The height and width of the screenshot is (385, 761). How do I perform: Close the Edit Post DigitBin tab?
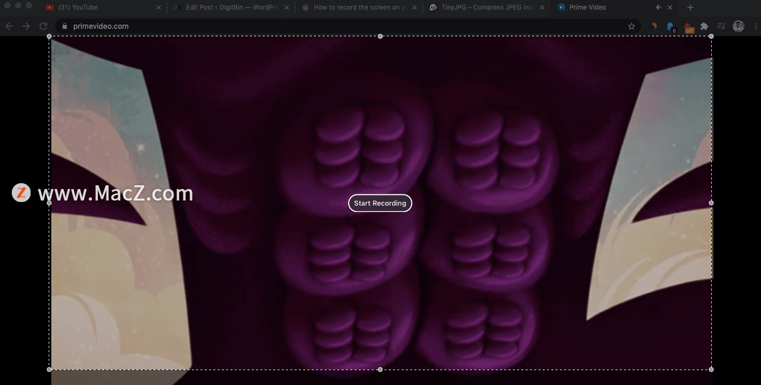click(287, 7)
